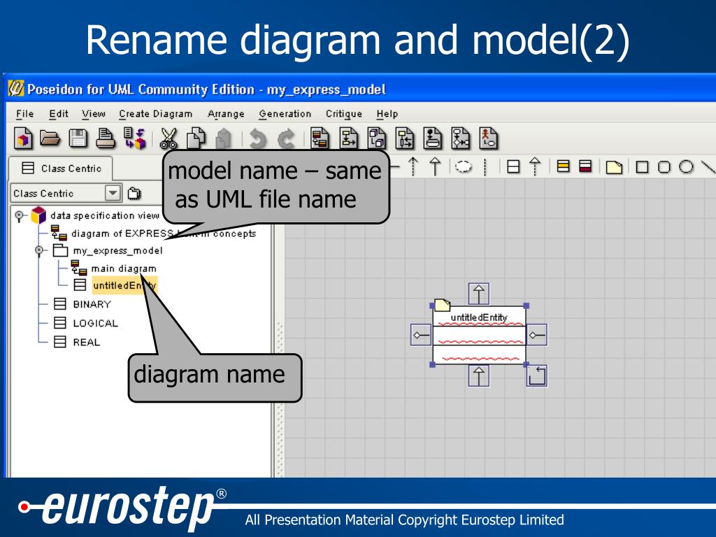This screenshot has height=537, width=716.
Task: Pick the yellow class tool in diagram toolbar
Action: [x=563, y=166]
